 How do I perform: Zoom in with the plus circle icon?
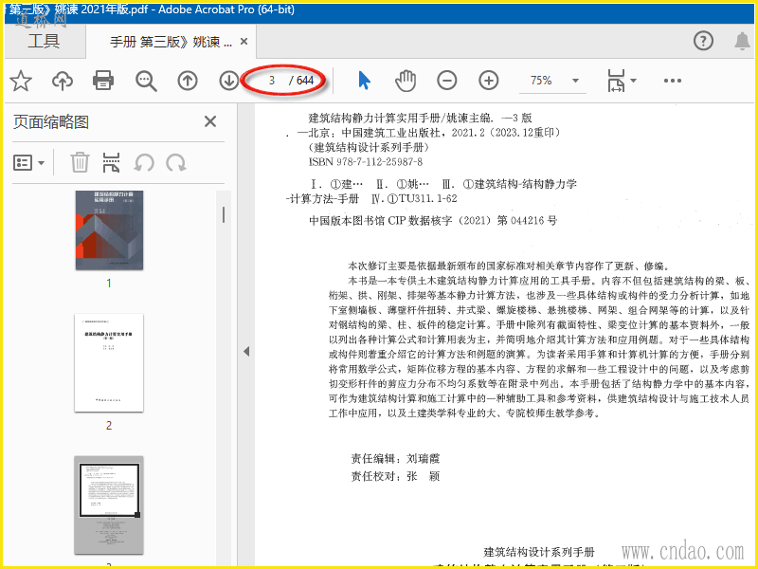click(489, 81)
